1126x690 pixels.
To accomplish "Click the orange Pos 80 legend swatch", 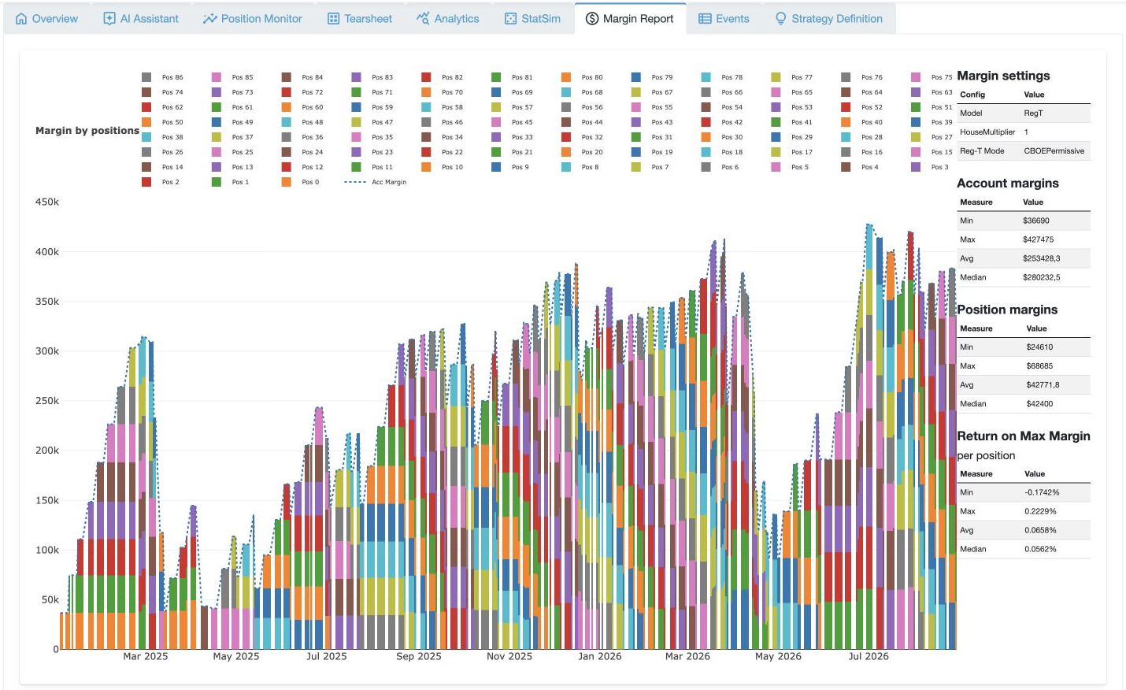I will click(x=566, y=77).
